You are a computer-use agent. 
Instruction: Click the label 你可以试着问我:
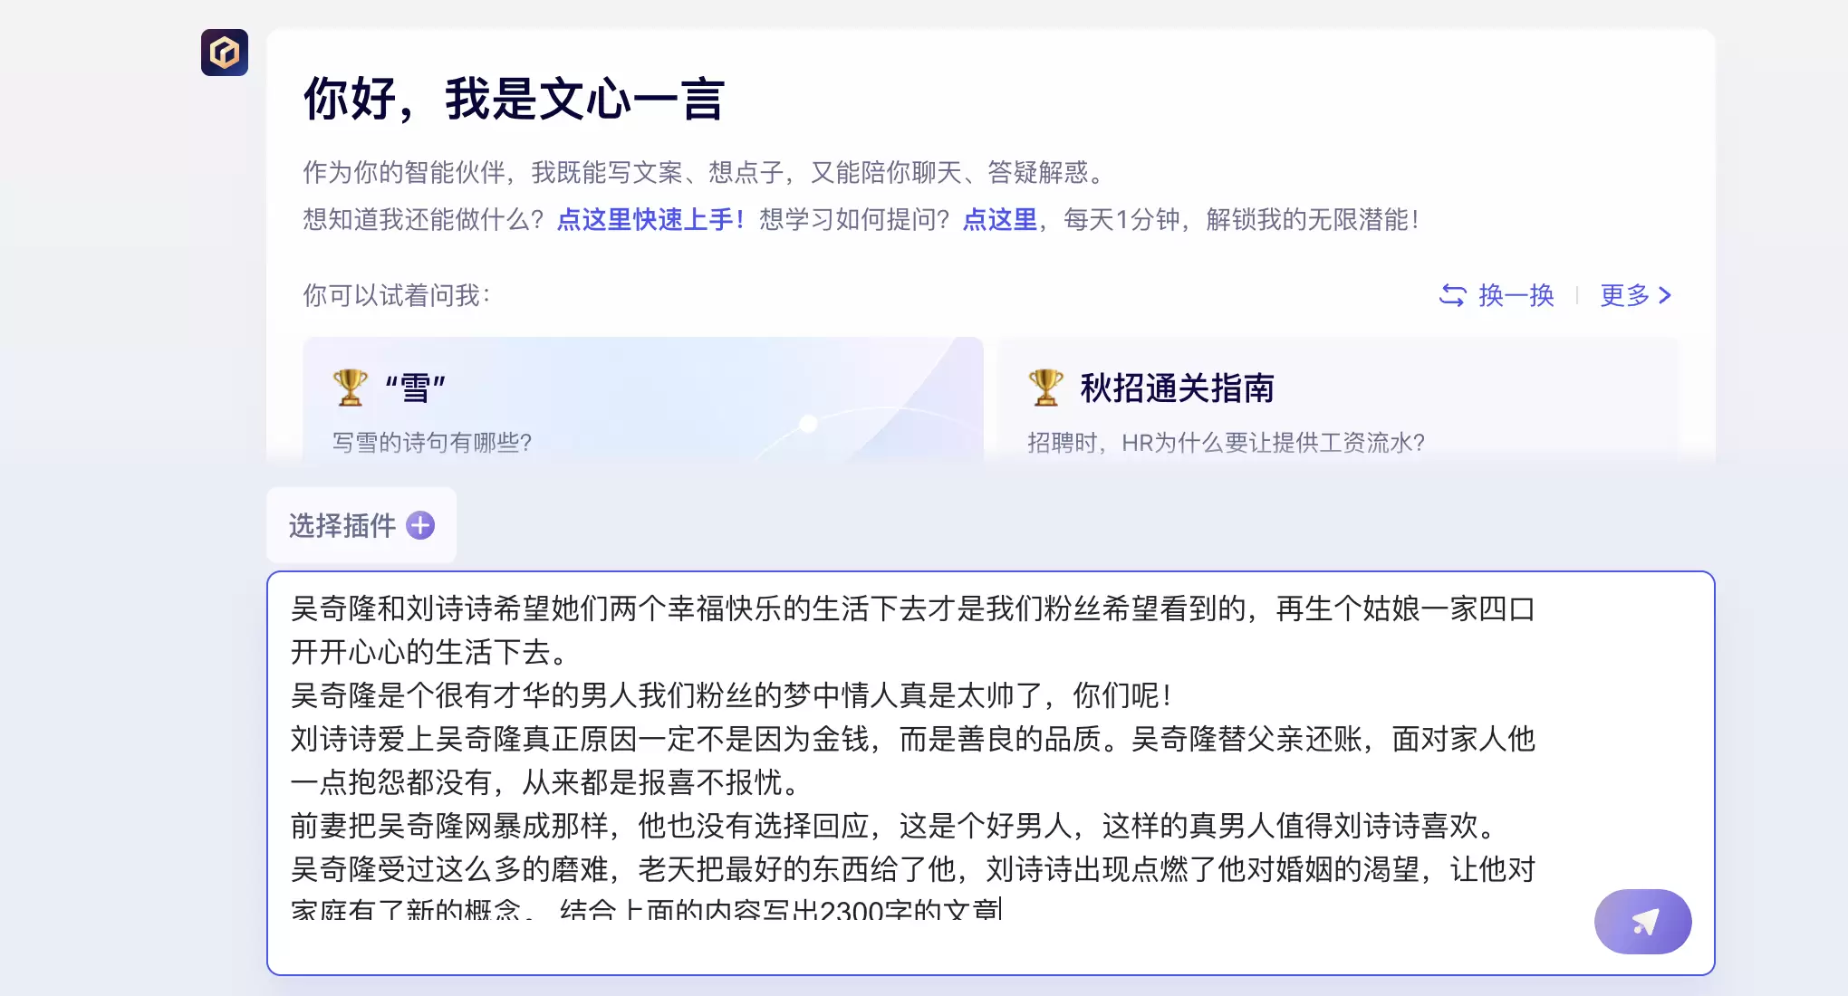(396, 295)
